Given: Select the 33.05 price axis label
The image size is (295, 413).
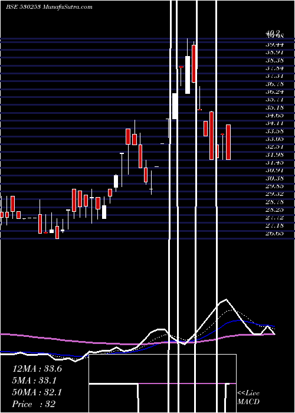Looking at the screenshot, I should (x=274, y=139).
